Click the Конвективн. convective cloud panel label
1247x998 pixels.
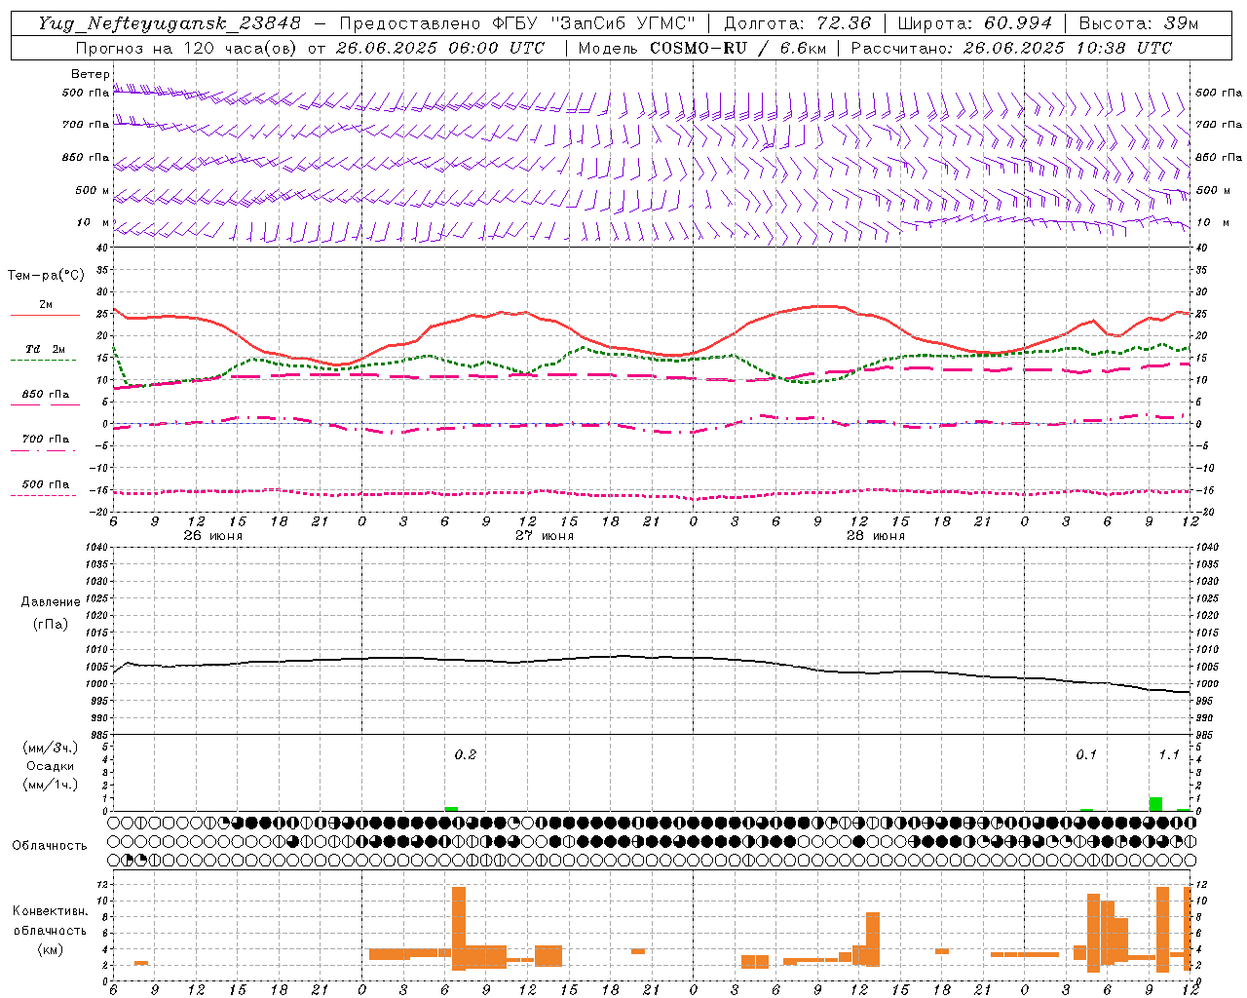pyautogui.click(x=51, y=911)
